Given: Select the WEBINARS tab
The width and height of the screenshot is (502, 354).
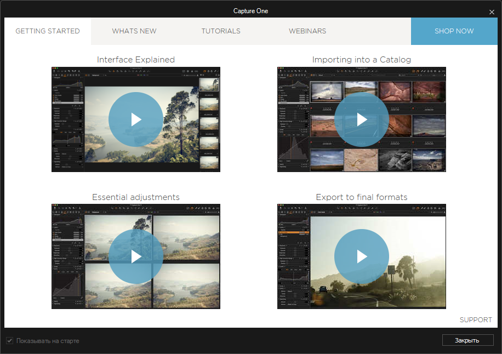Looking at the screenshot, I should coord(307,31).
